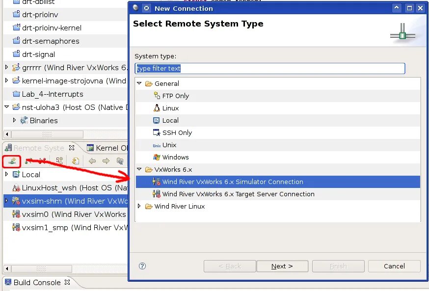Click the project explorer scroll-left arrow
Screen dimensions: 429x291
coord(7,134)
